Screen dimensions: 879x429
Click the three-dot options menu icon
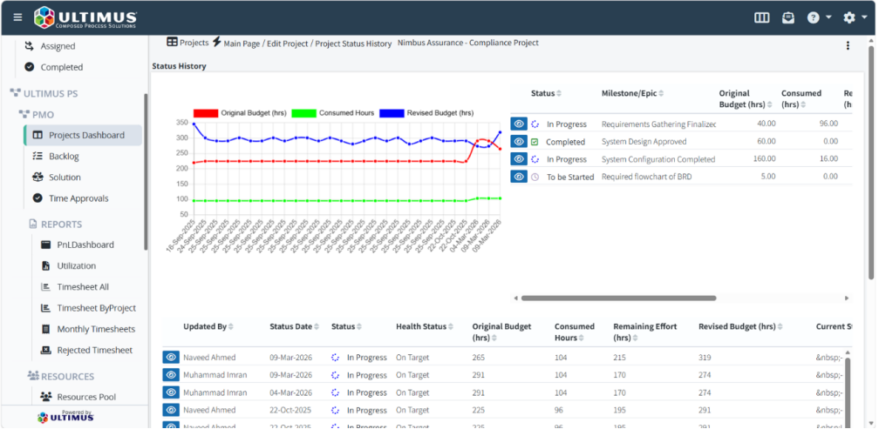pyautogui.click(x=848, y=46)
